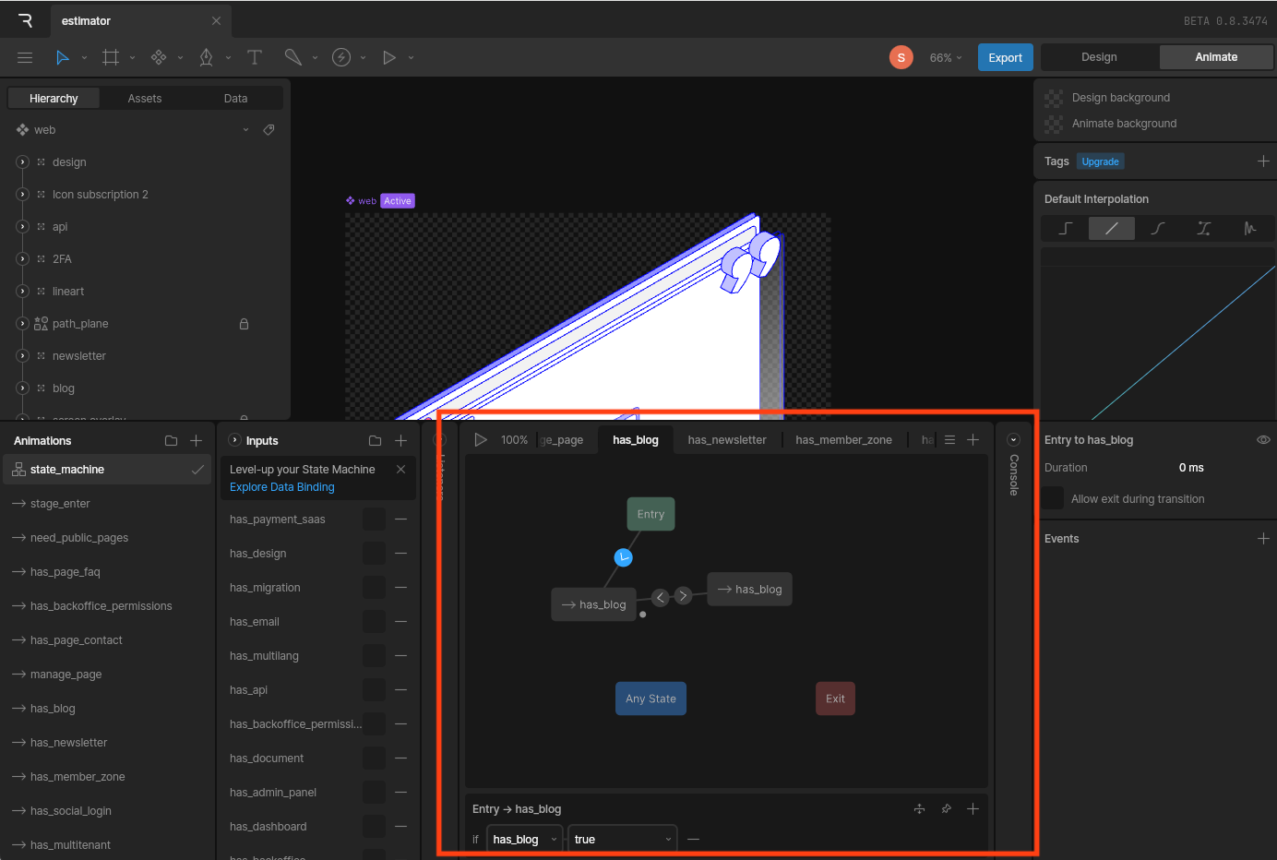Select the Any State node
Viewport: 1277px width, 860px height.
point(650,699)
